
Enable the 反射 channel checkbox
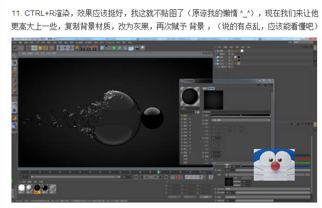coord(190,129)
